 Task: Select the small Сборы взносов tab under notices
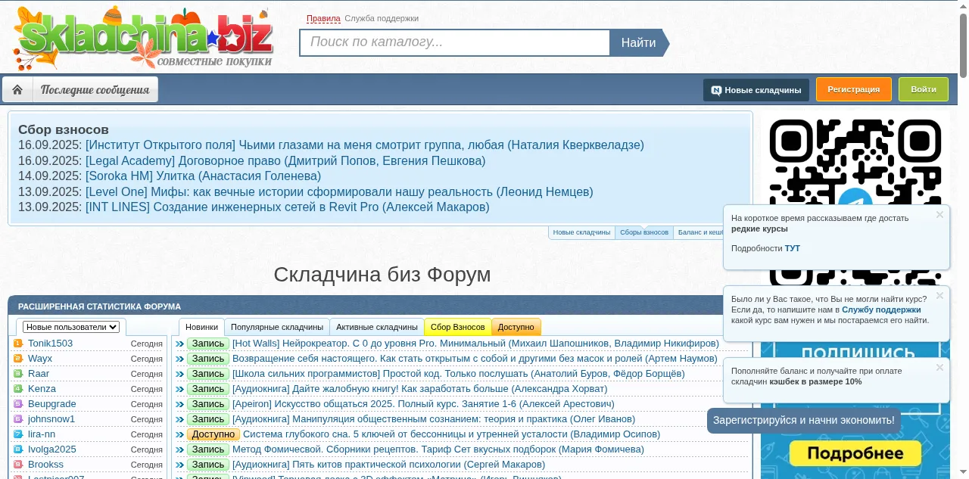[x=644, y=232]
